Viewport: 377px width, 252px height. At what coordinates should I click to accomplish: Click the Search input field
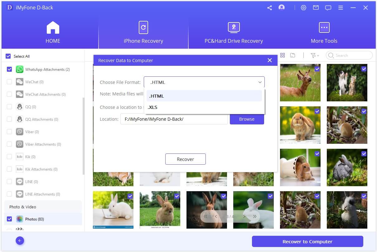click(349, 55)
